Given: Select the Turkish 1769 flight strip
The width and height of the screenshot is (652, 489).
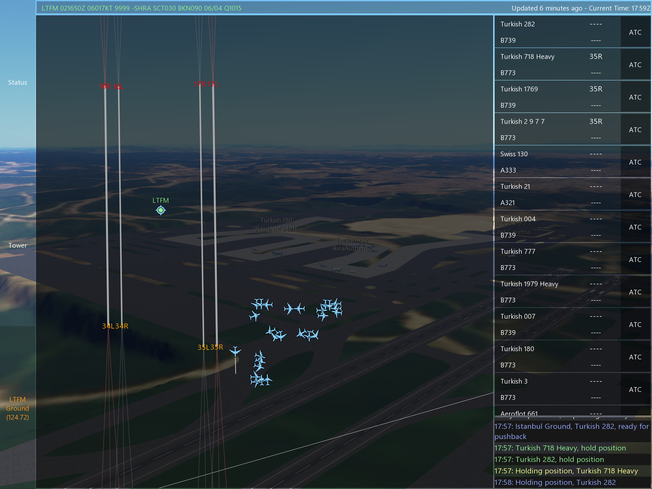Looking at the screenshot, I should coord(557,97).
